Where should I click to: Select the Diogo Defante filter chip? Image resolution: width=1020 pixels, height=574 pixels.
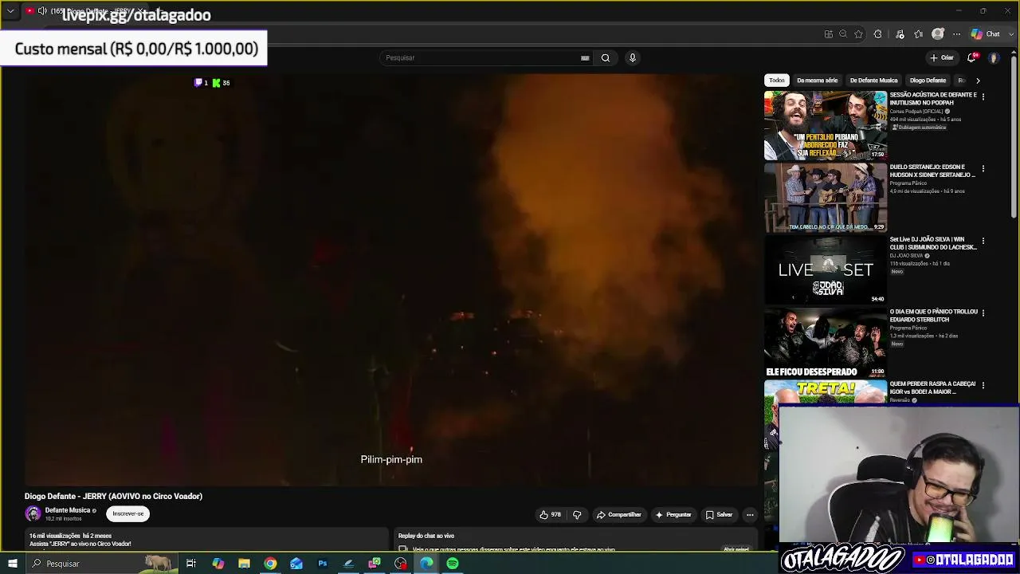point(928,81)
